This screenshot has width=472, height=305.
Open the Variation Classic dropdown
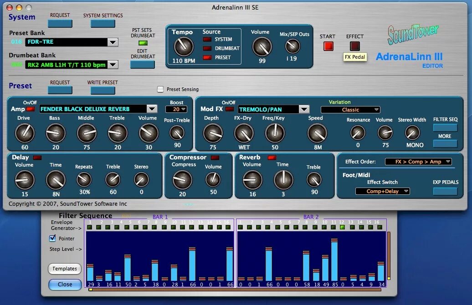351,110
